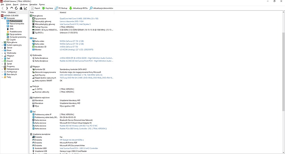
Task: Click the Zabezpieczenia shield icon
Action: click(x=5, y=69)
